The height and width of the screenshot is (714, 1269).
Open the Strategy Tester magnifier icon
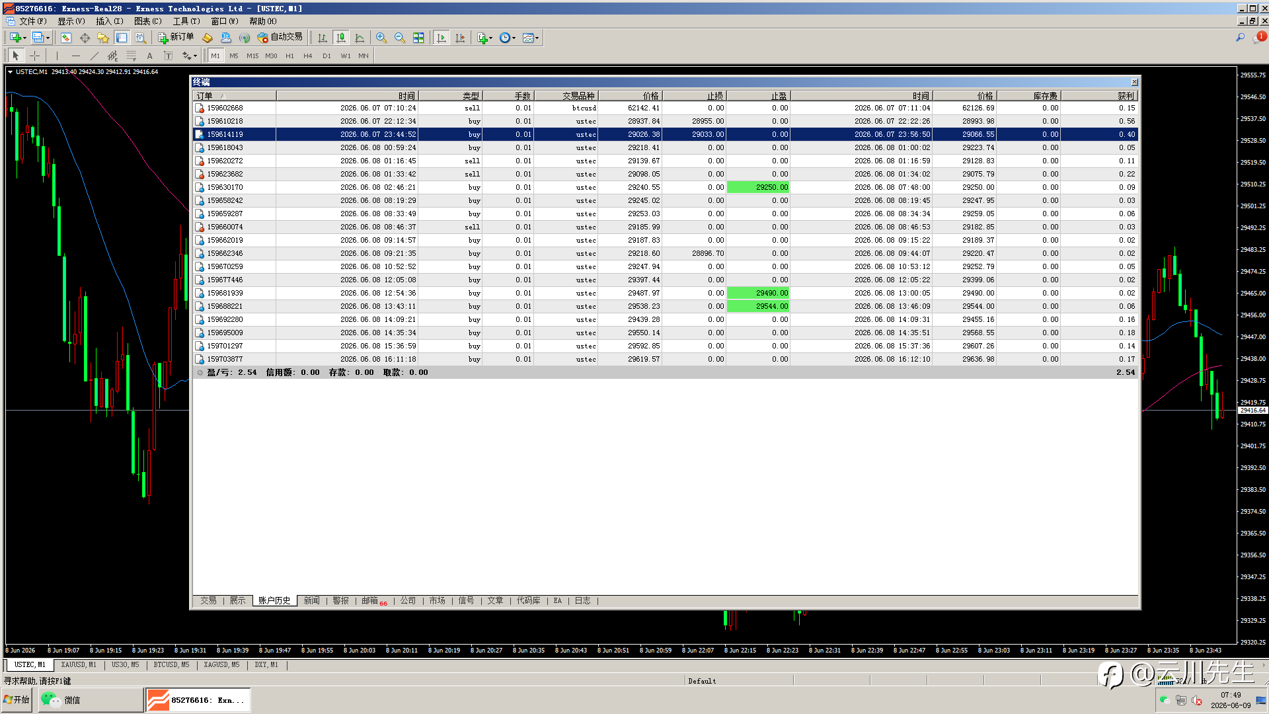(x=140, y=38)
